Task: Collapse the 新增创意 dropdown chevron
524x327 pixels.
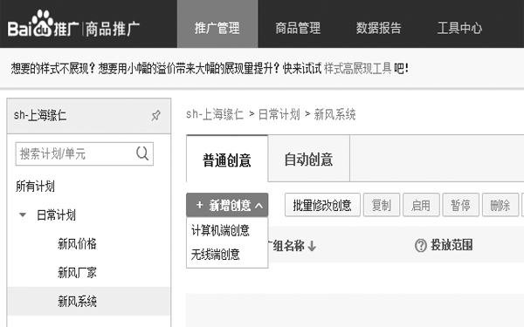Action: click(x=259, y=206)
